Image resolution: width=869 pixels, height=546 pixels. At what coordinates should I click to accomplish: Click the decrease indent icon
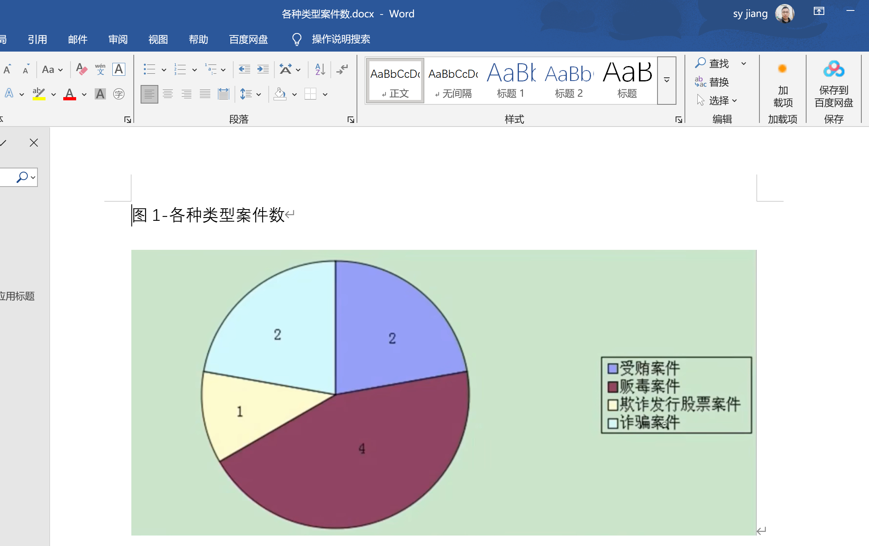[x=244, y=69]
